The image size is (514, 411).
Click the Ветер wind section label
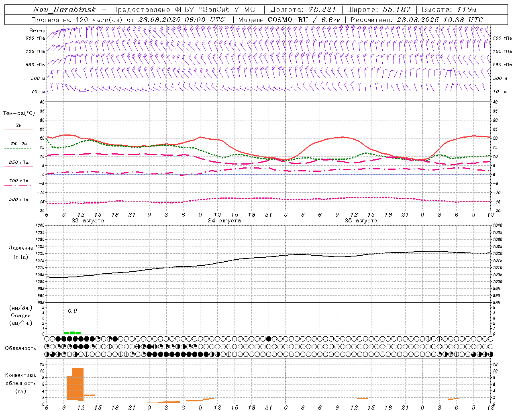coord(37,31)
